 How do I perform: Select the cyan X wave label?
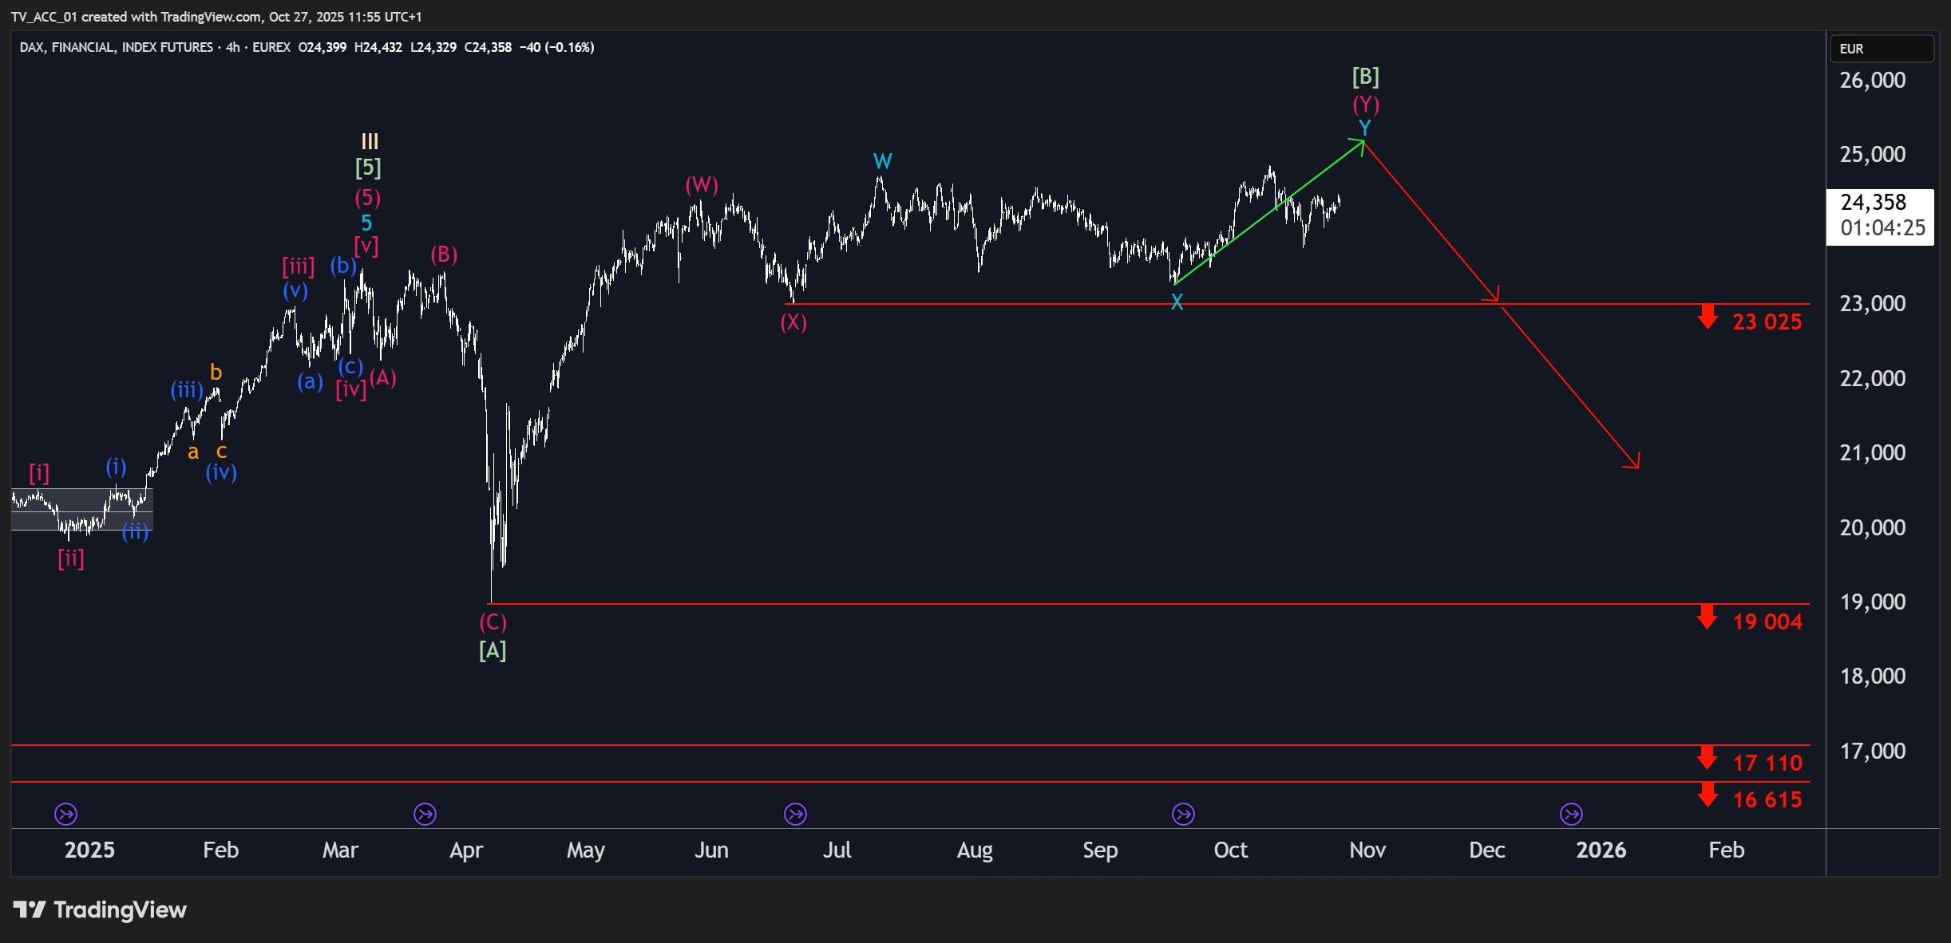(x=1177, y=302)
